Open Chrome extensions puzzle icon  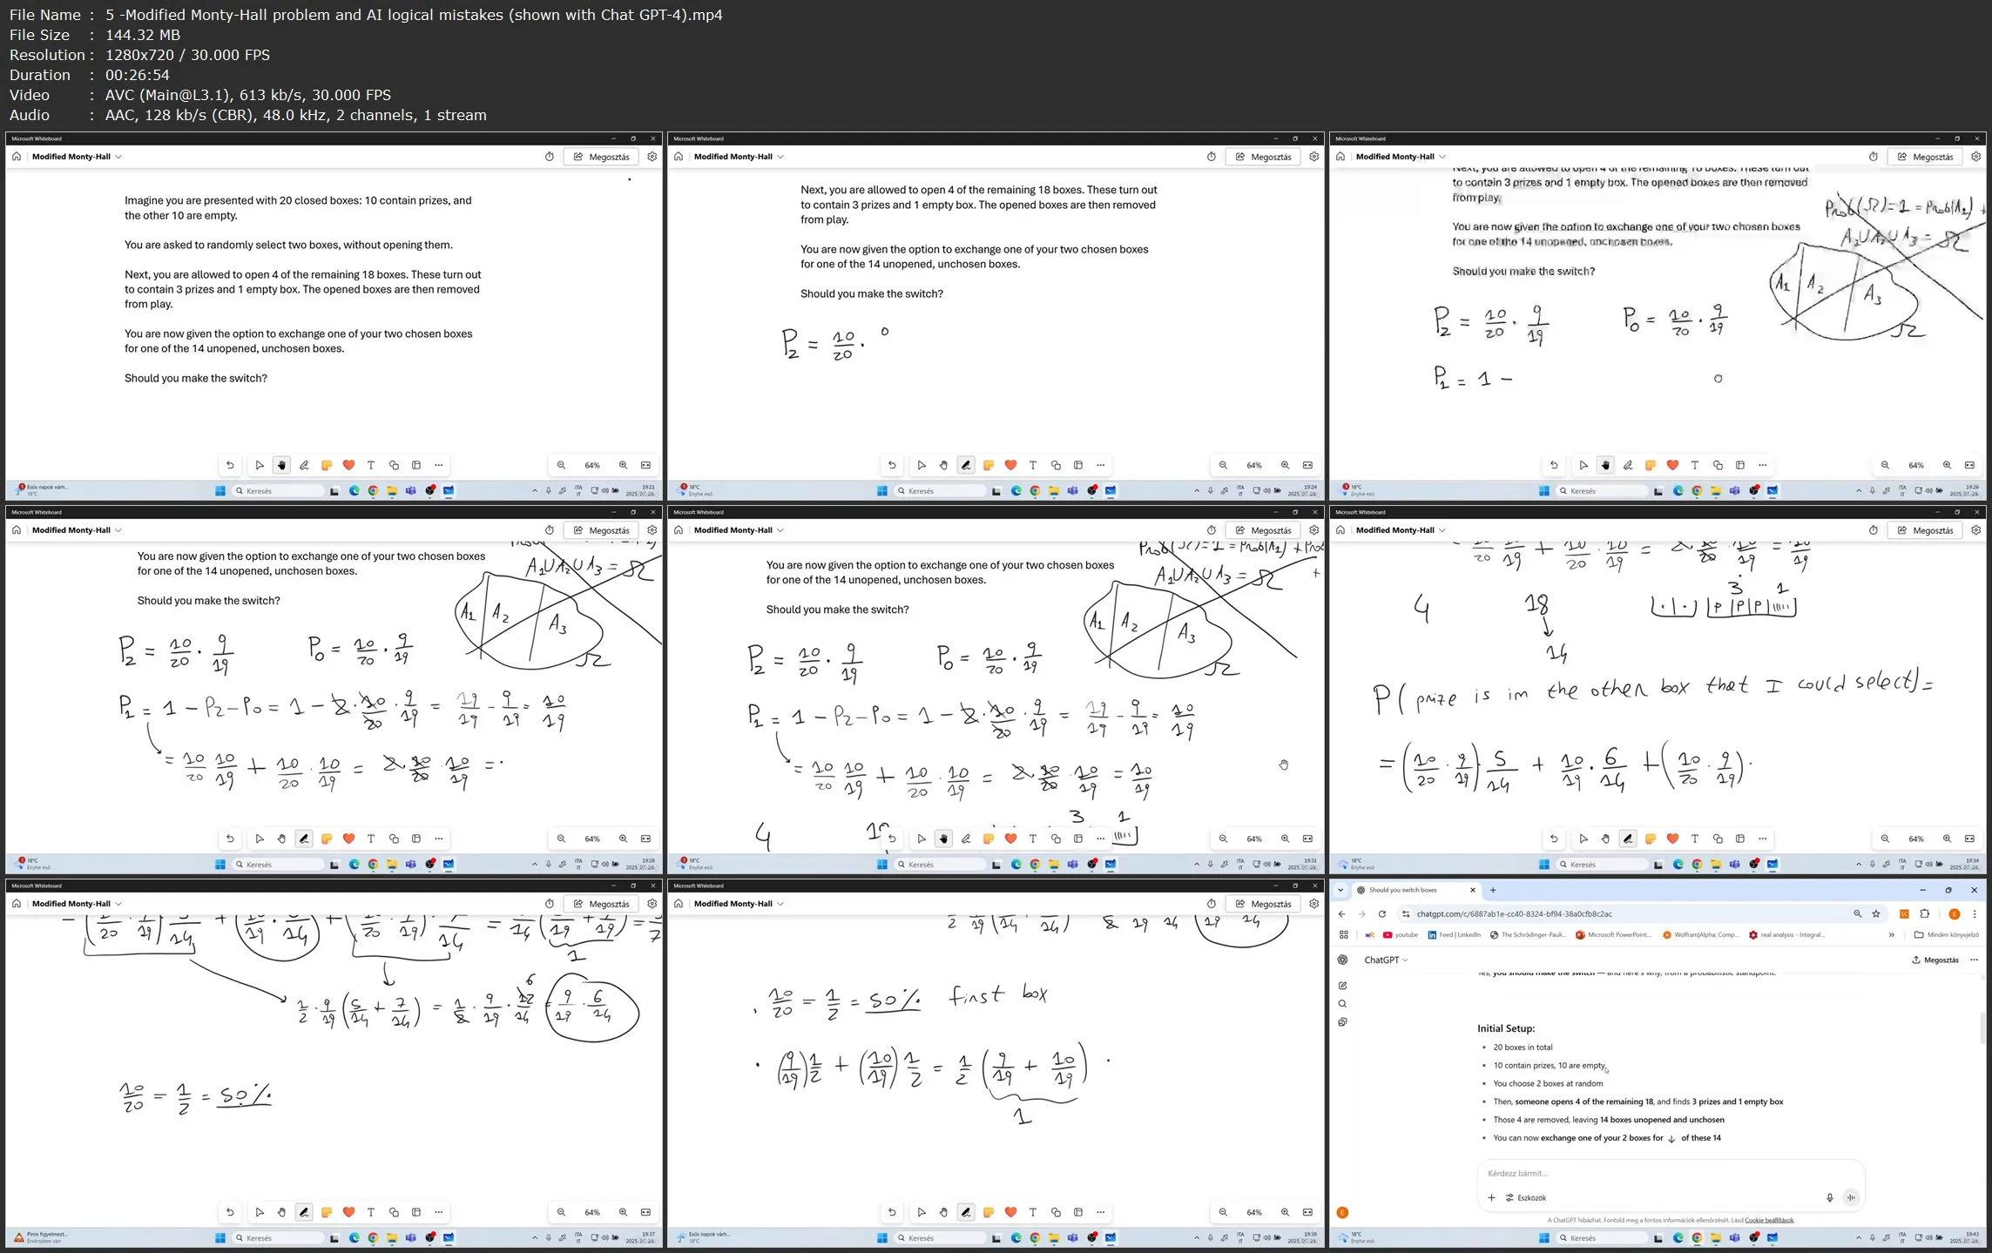click(1925, 913)
